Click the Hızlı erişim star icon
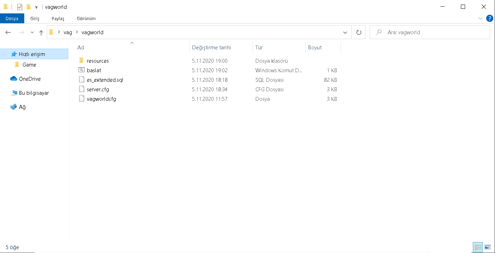495x253 pixels. tap(14, 54)
